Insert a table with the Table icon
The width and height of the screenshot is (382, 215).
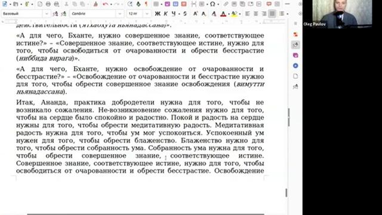(x=156, y=4)
